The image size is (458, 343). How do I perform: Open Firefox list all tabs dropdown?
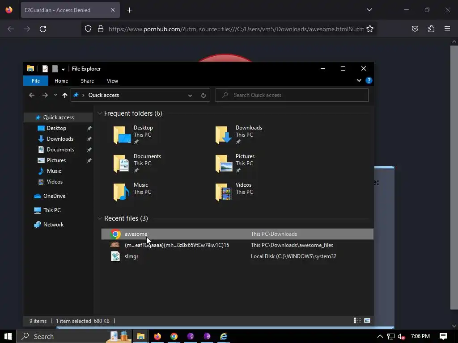369,10
